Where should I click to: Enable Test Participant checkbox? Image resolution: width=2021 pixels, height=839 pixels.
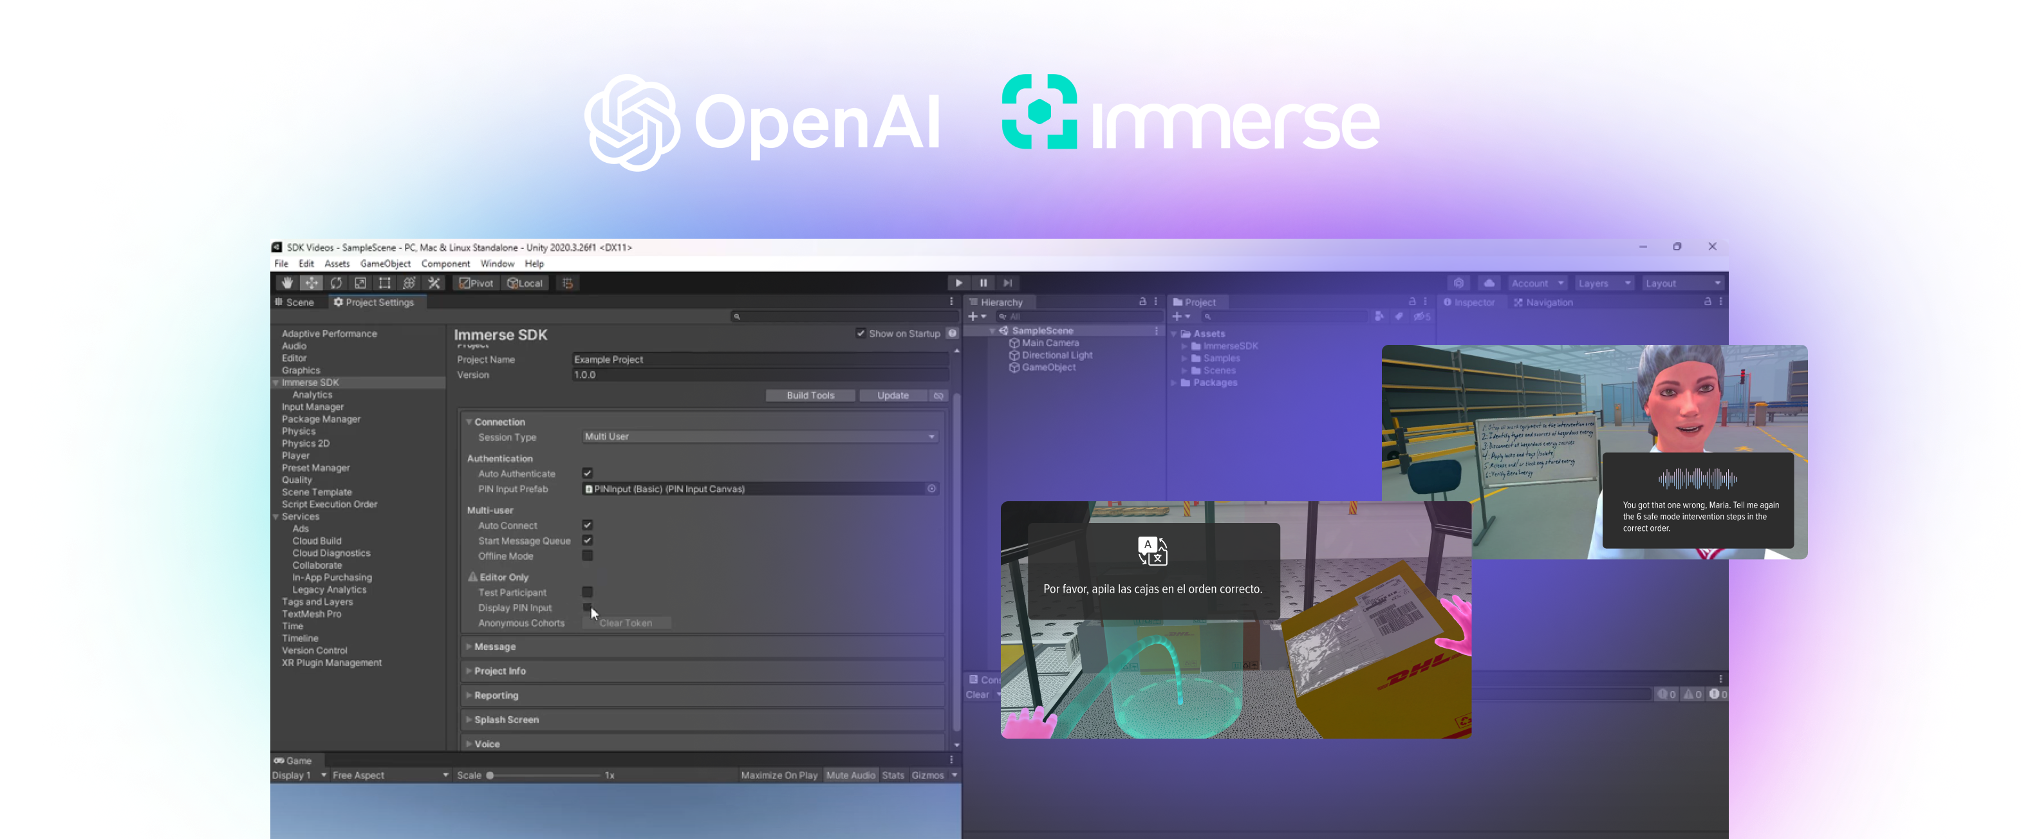click(x=587, y=592)
